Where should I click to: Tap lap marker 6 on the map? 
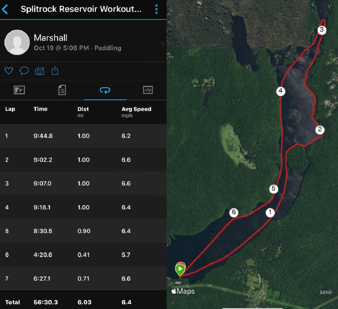(x=234, y=212)
